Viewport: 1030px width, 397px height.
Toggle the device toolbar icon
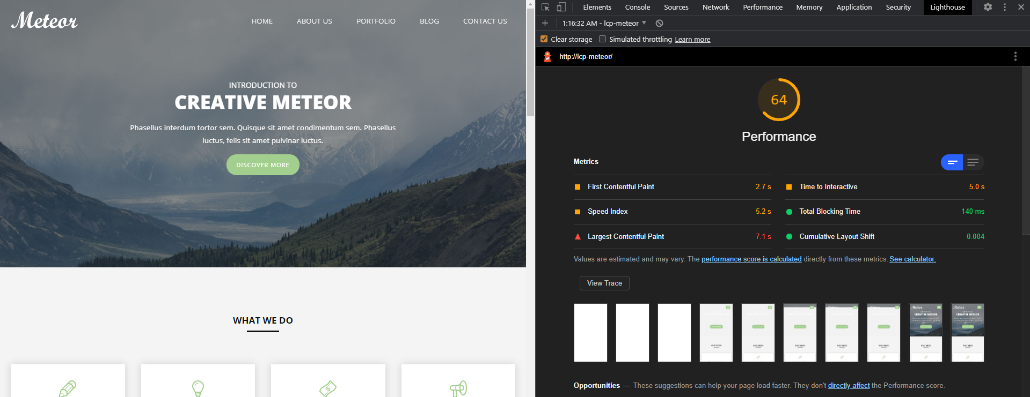(x=561, y=7)
